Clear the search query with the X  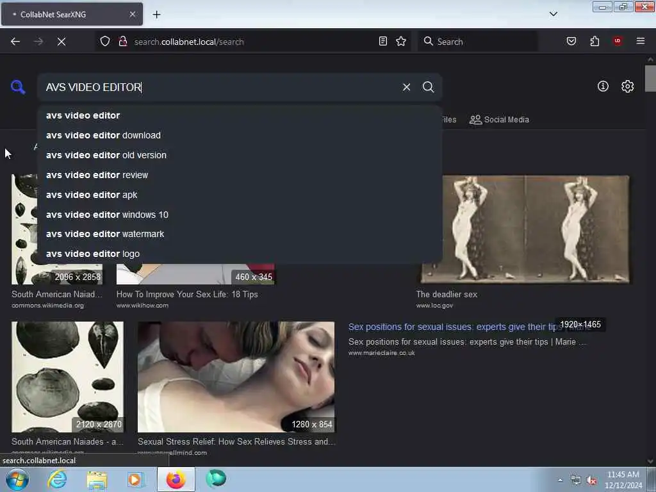tap(406, 87)
